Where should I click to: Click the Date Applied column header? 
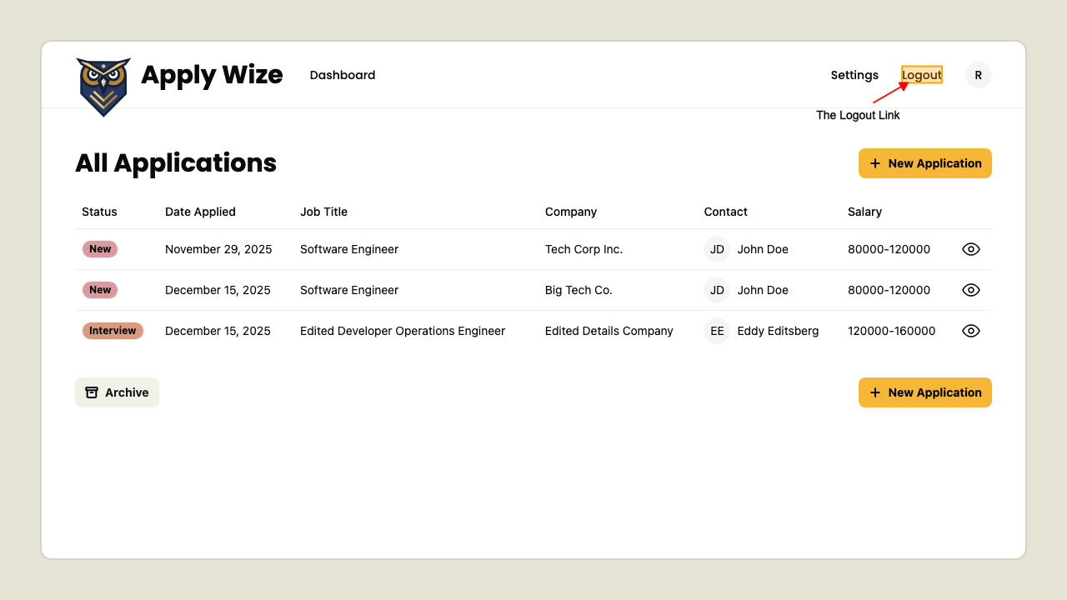(200, 212)
